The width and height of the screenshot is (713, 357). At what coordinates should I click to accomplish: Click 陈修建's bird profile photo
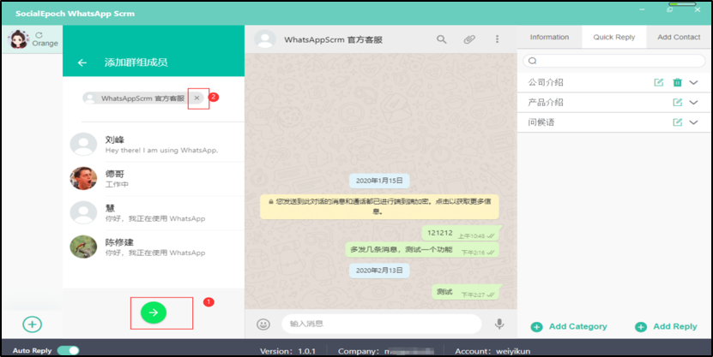coord(83,247)
